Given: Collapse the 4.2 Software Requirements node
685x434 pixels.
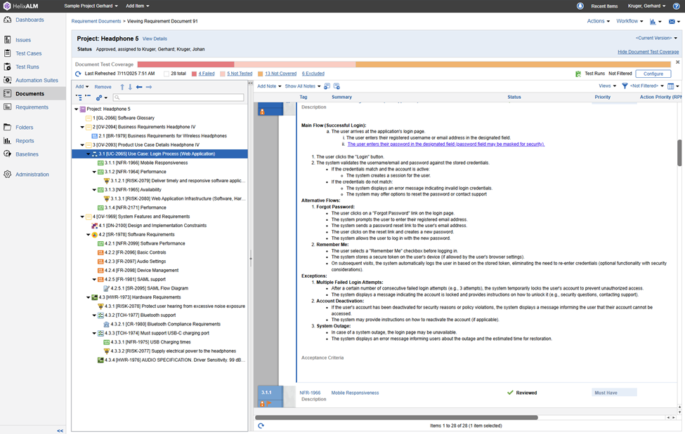Looking at the screenshot, I should pos(87,235).
